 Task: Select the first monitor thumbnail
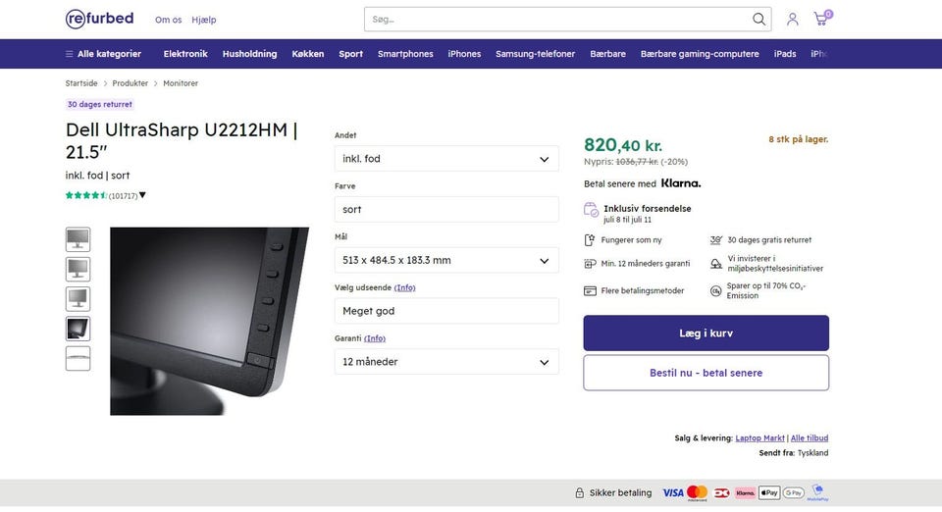78,239
